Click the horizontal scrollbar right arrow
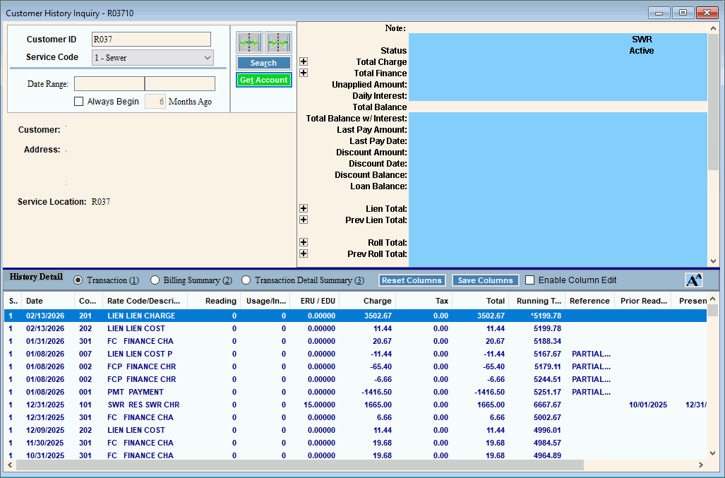 click(x=700, y=465)
